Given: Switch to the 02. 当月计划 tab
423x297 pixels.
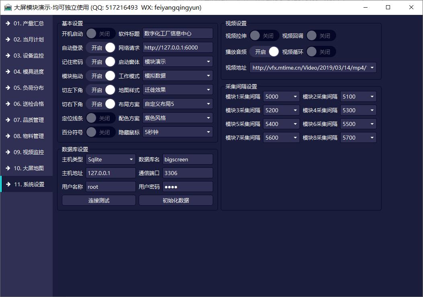Looking at the screenshot, I should [x=28, y=39].
